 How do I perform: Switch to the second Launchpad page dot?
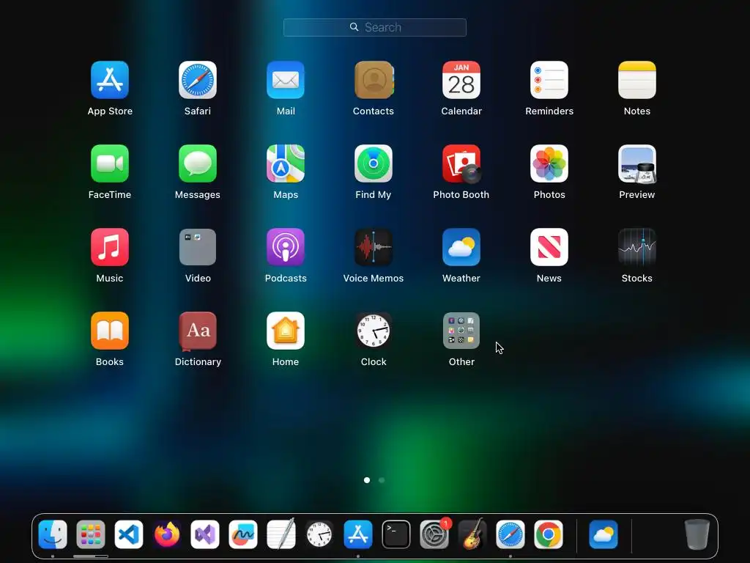(x=382, y=480)
